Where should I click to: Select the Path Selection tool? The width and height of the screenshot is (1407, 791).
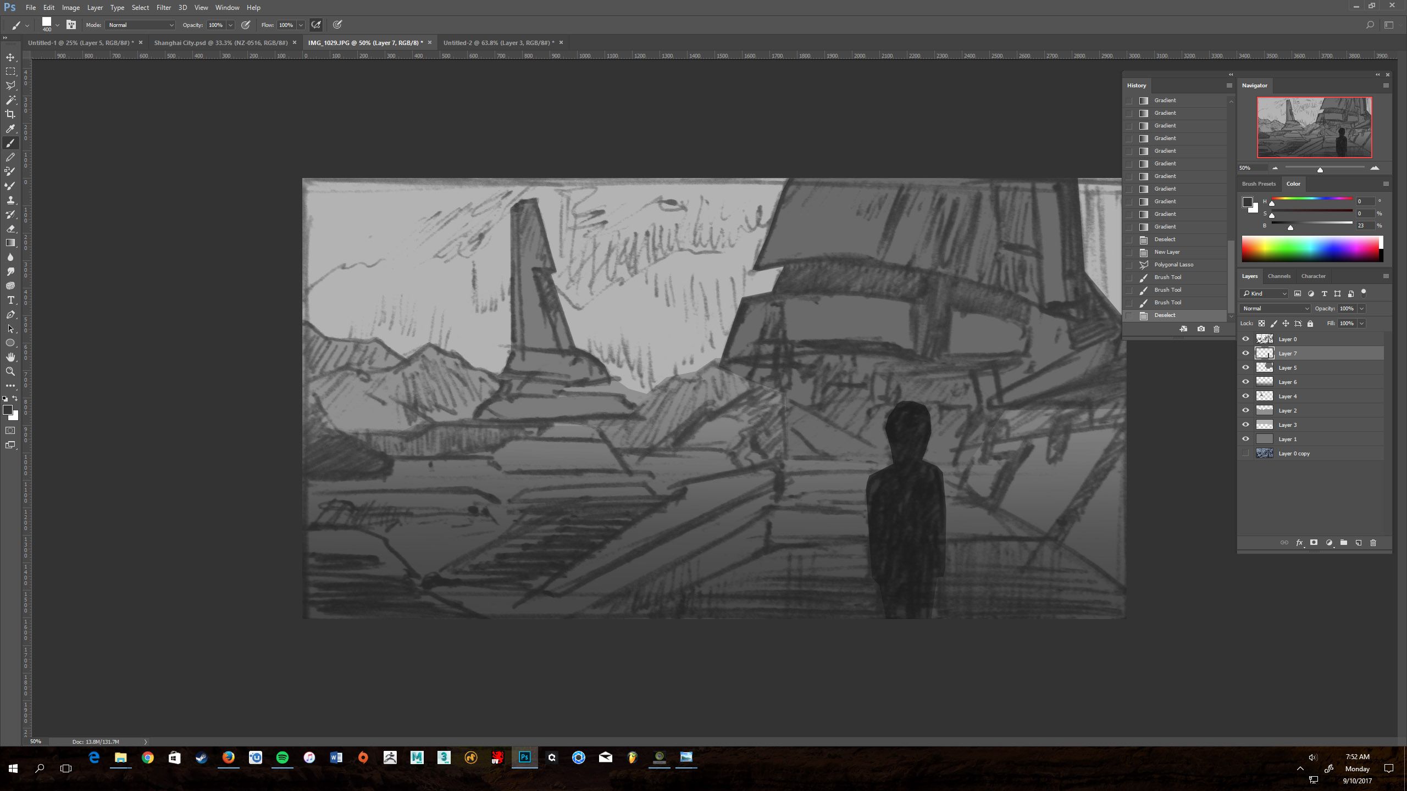[10, 328]
